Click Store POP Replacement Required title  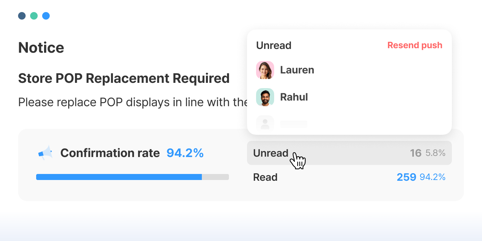click(x=124, y=78)
